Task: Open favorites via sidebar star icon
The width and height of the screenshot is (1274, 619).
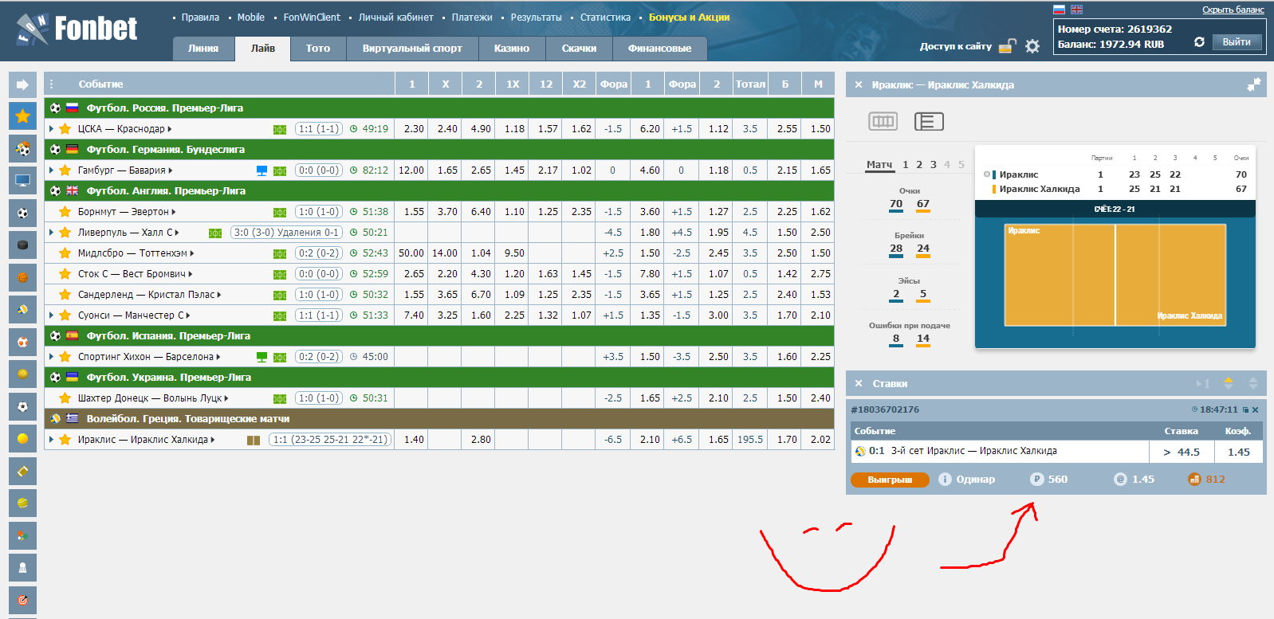Action: tap(22, 116)
